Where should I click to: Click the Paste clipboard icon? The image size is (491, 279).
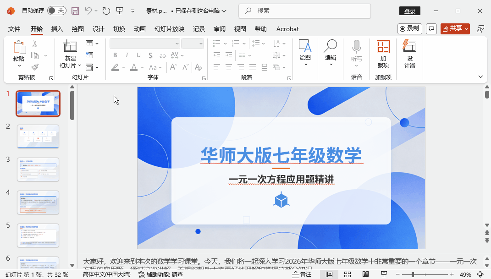19,47
